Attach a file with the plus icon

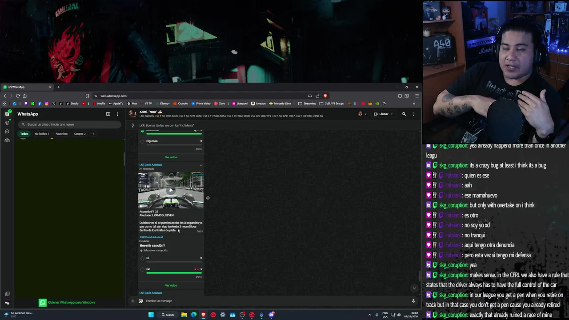tap(132, 301)
